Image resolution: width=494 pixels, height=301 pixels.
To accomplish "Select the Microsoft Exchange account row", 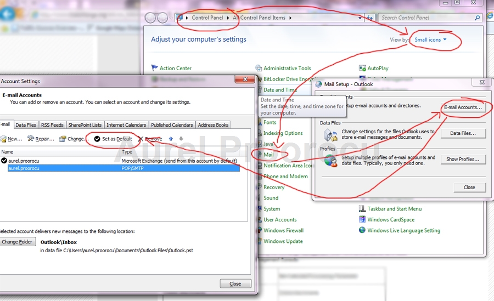I will (x=120, y=161).
